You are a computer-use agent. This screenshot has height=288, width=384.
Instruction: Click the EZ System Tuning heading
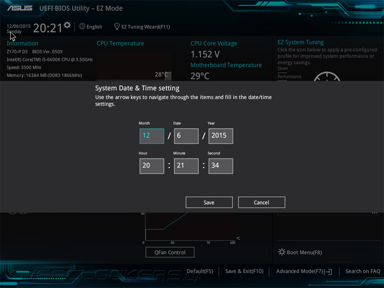[300, 42]
